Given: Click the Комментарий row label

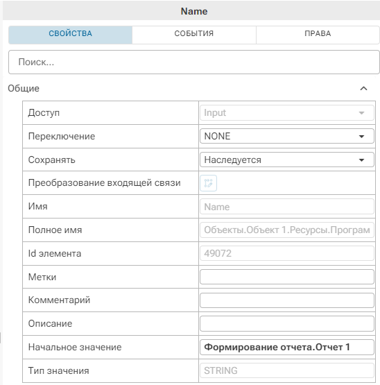Looking at the screenshot, I should (x=59, y=300).
